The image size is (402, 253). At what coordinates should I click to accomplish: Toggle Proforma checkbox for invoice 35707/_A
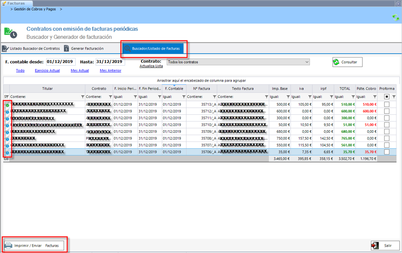[x=387, y=145]
